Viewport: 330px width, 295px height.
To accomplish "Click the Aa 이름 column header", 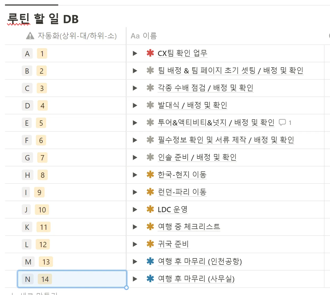I will click(x=144, y=36).
